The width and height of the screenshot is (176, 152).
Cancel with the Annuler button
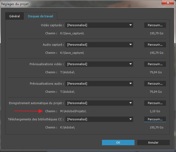tap(153, 143)
